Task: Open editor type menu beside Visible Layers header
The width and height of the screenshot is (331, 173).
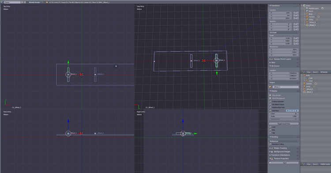Action: point(303,164)
